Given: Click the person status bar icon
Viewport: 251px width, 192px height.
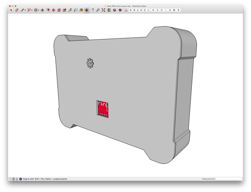Looking at the screenshot, I should tap(17, 179).
